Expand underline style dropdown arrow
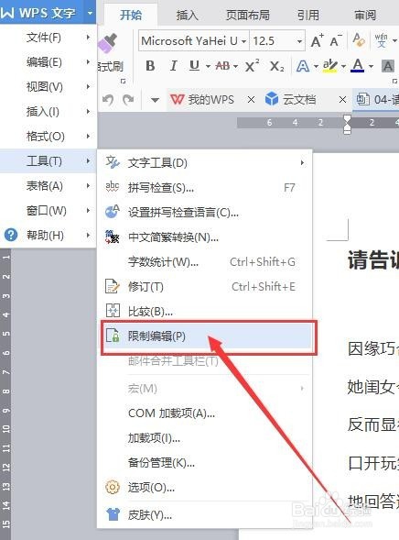The width and height of the screenshot is (399, 540). (208, 66)
